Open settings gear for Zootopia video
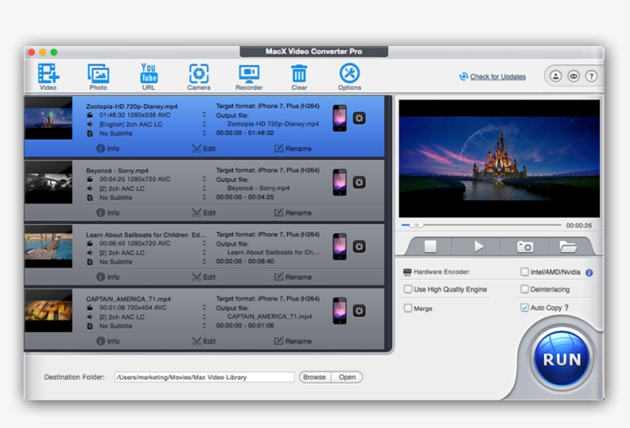 [x=360, y=118]
